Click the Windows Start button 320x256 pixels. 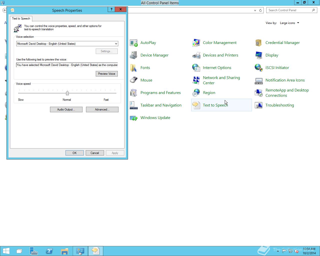click(x=6, y=251)
